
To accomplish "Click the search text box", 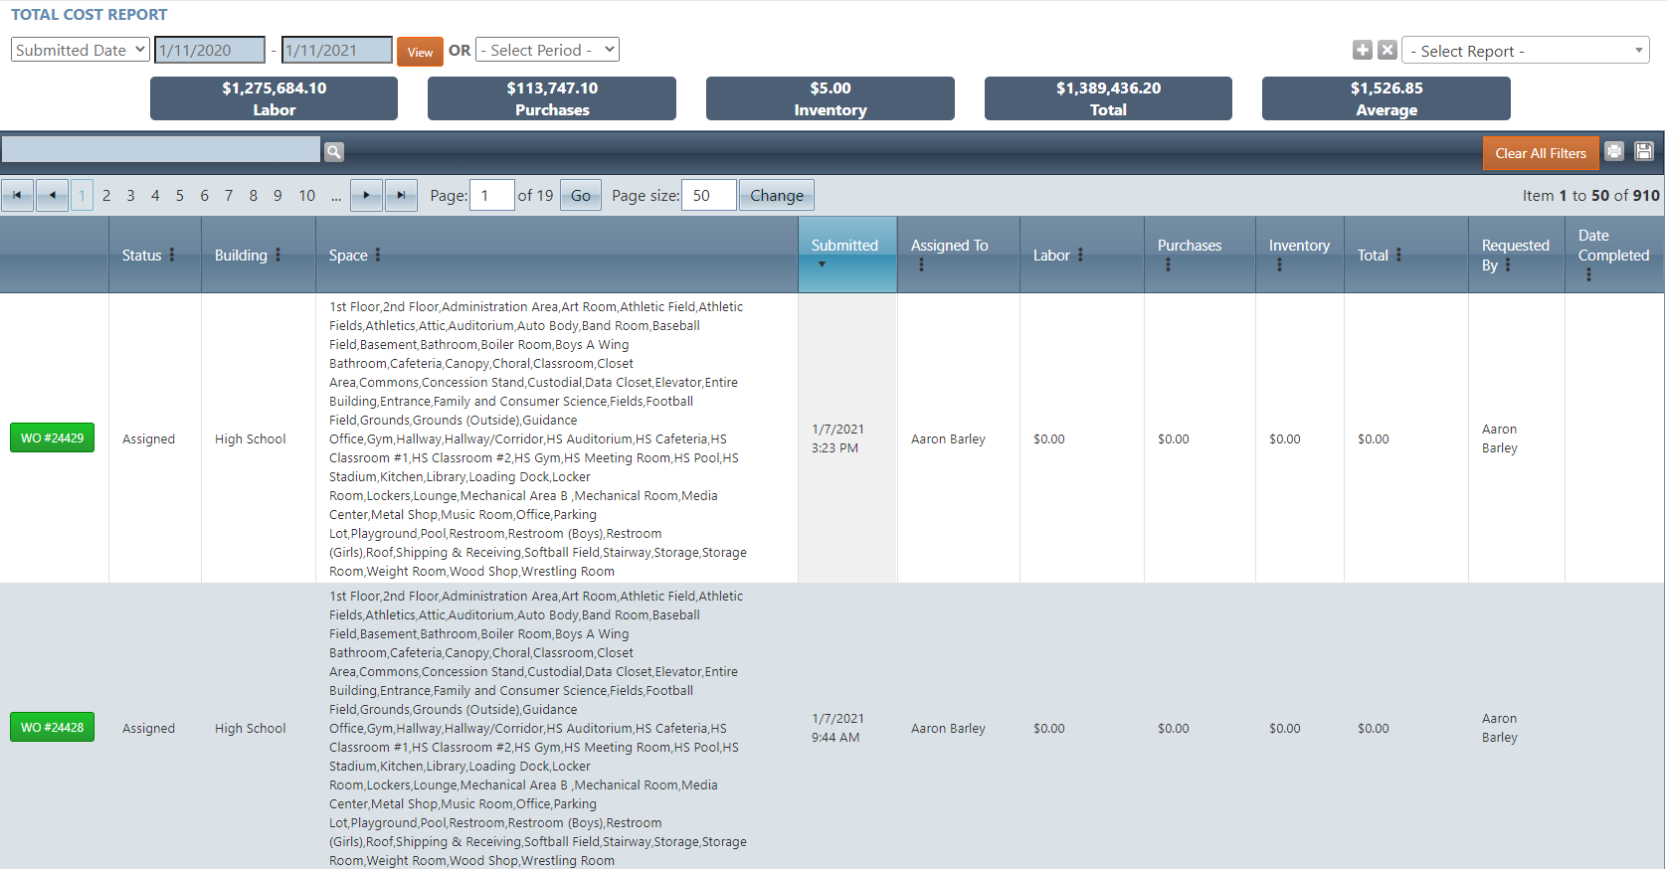I will pos(161,150).
